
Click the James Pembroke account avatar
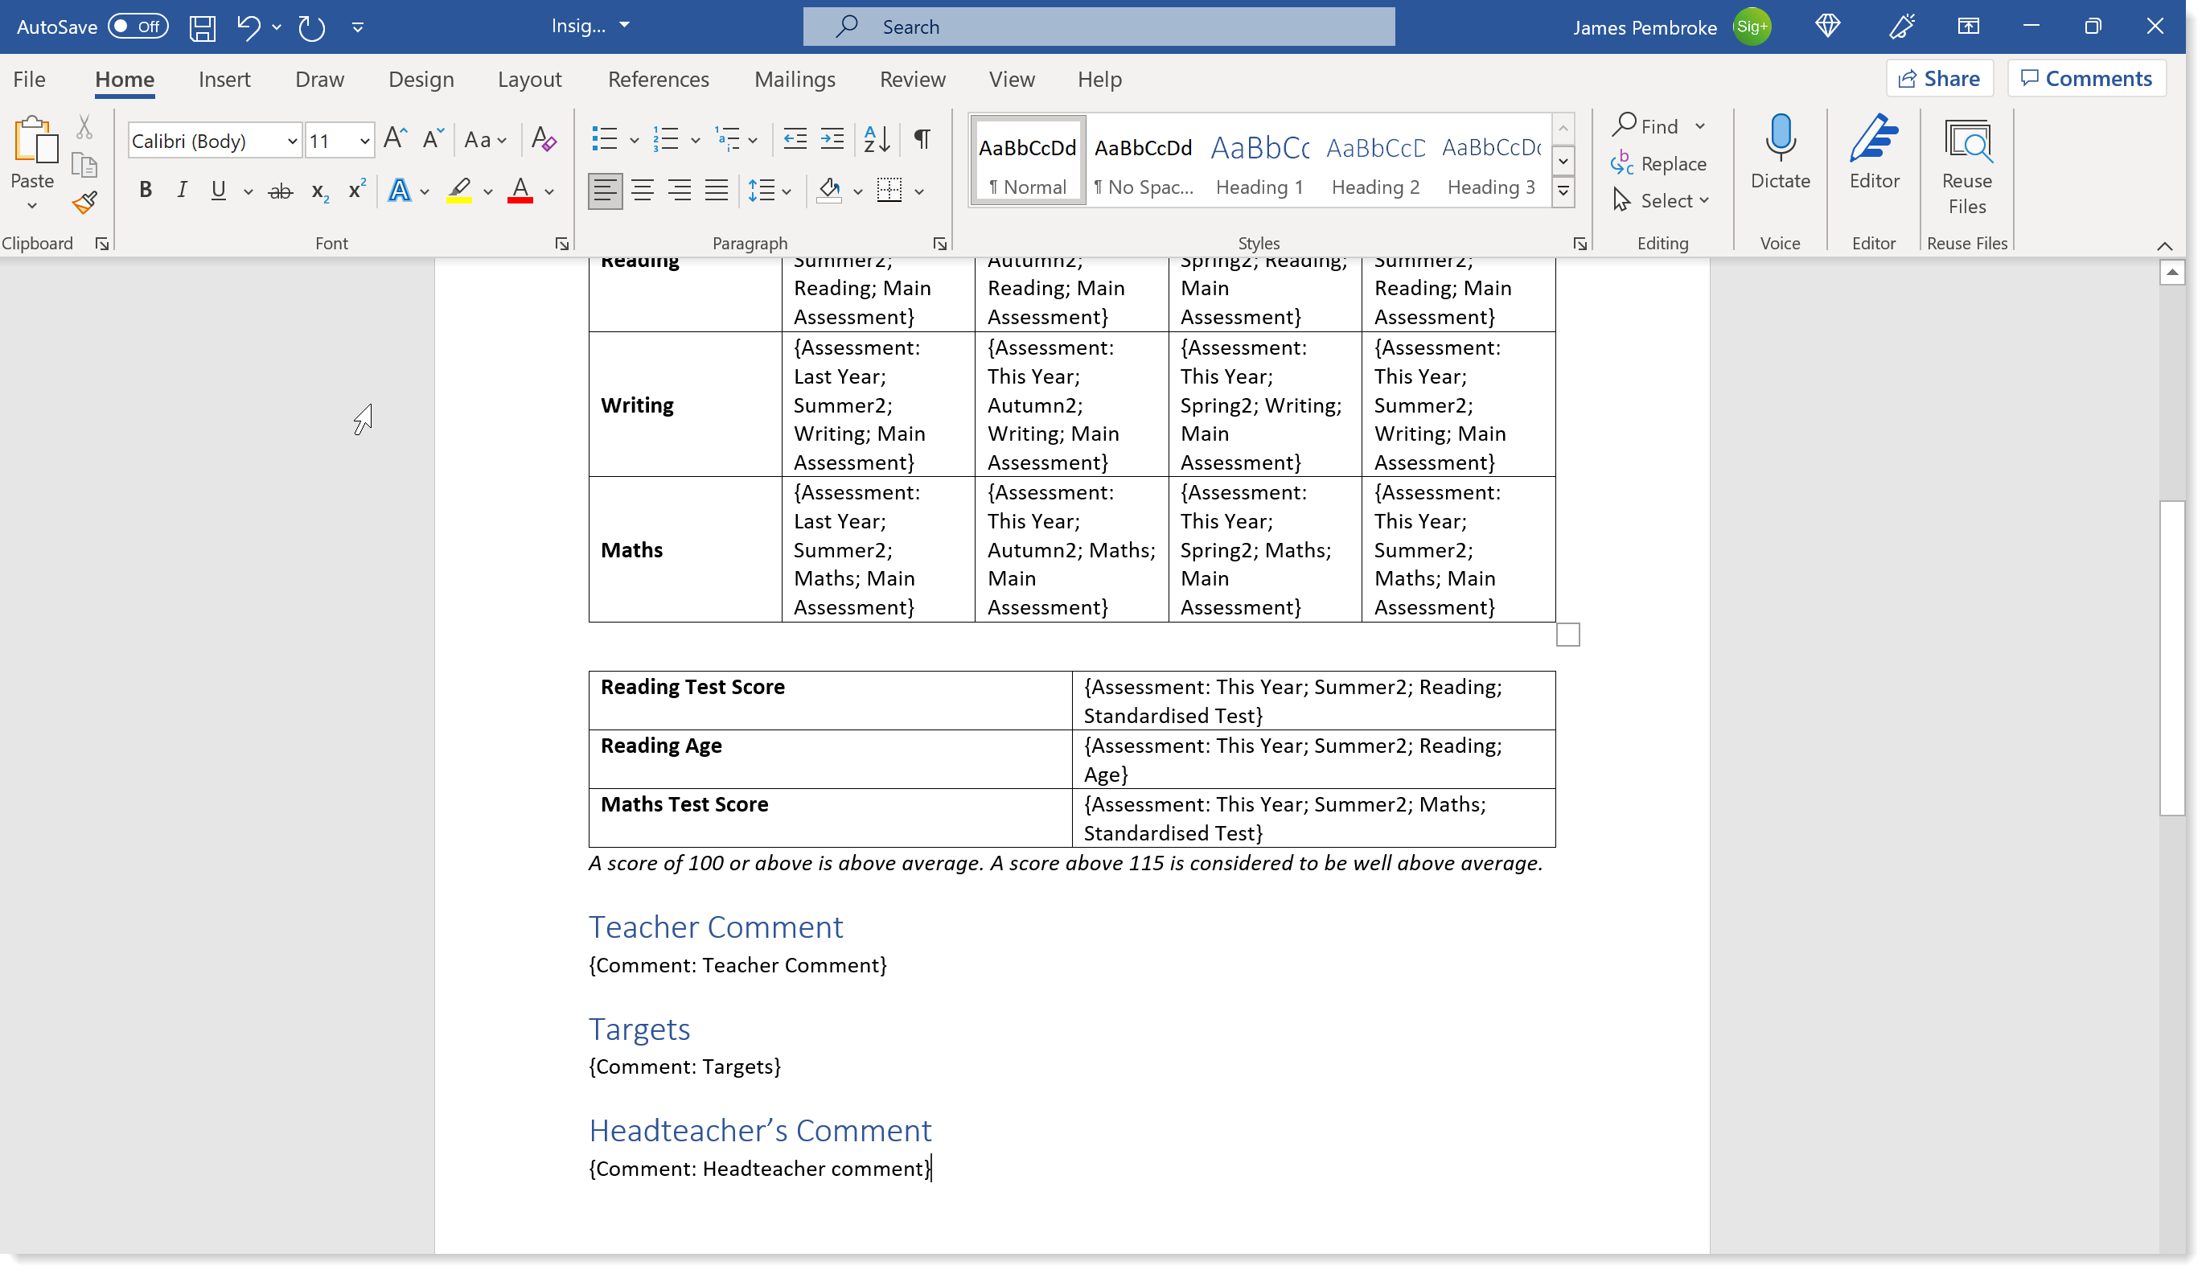(x=1751, y=27)
